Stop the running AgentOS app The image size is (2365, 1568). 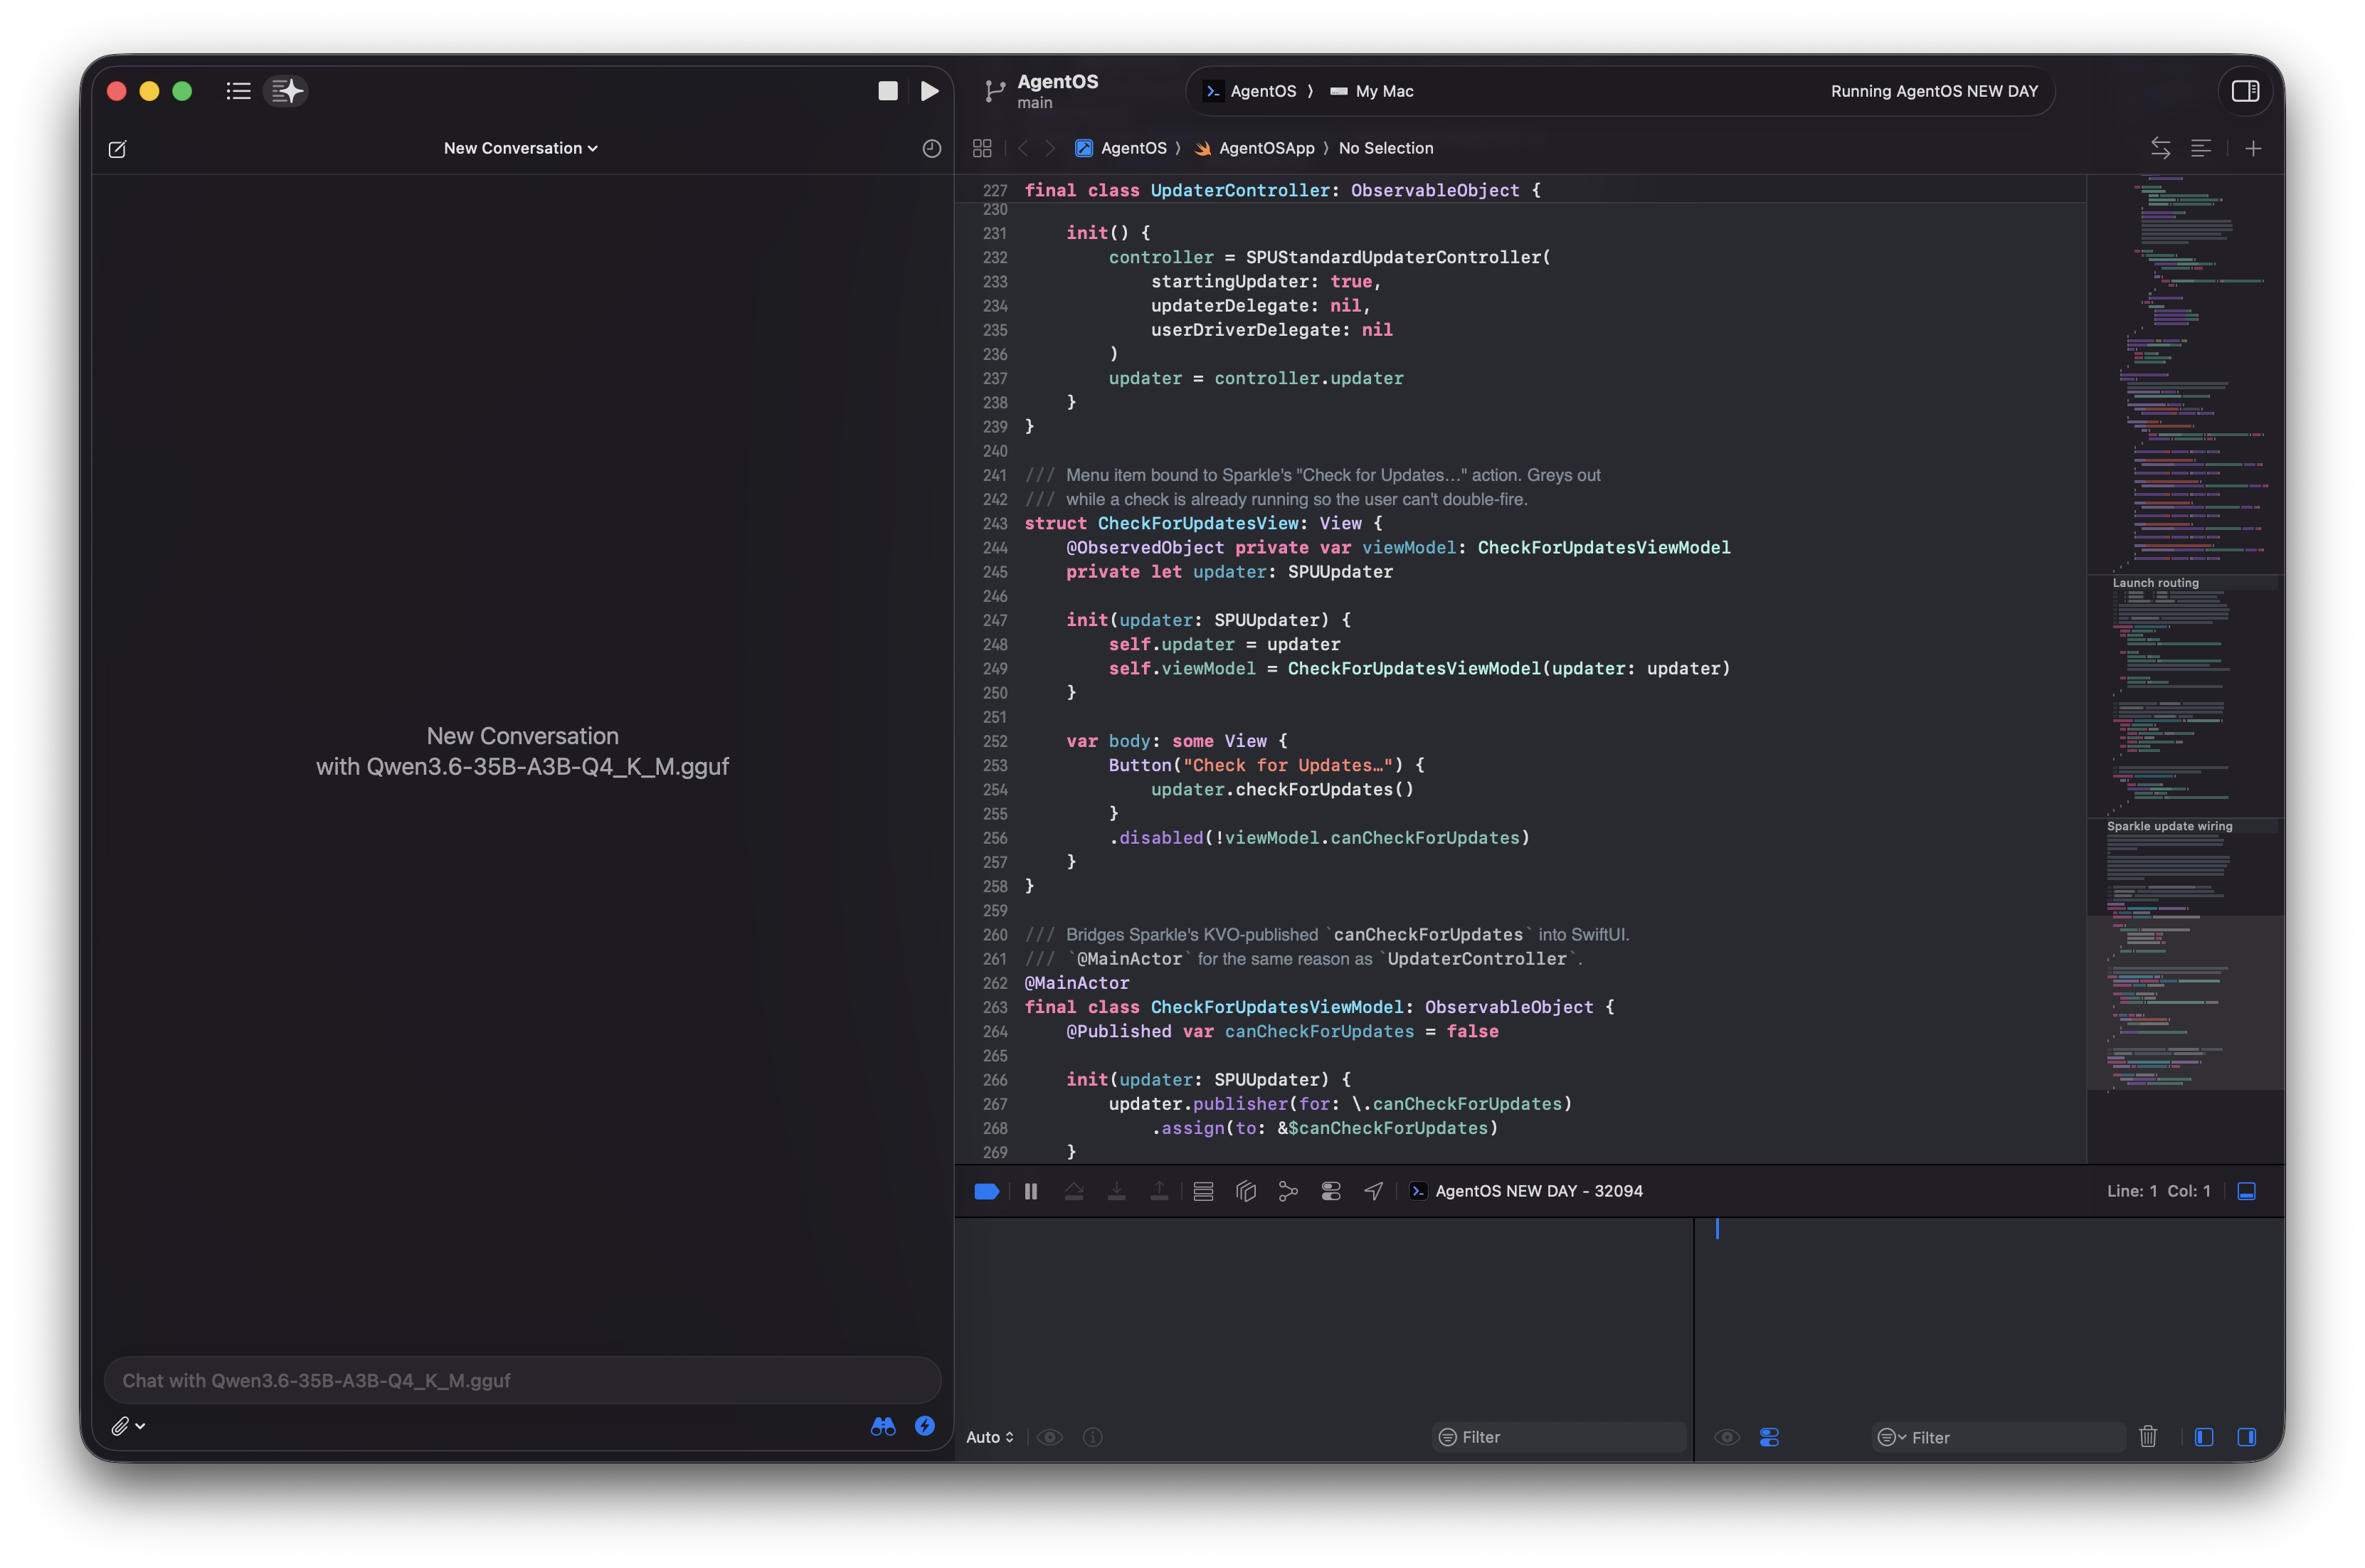click(x=887, y=91)
